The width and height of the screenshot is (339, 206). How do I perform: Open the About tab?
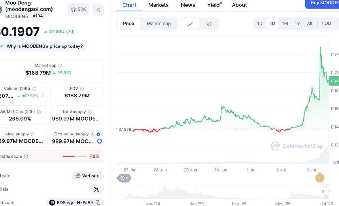(240, 5)
